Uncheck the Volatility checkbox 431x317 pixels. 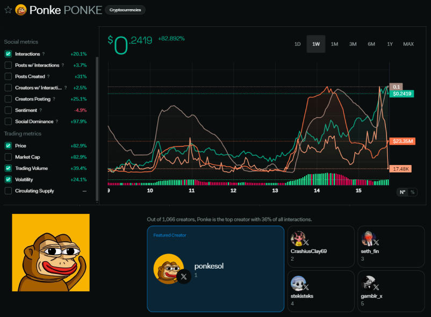click(8, 179)
